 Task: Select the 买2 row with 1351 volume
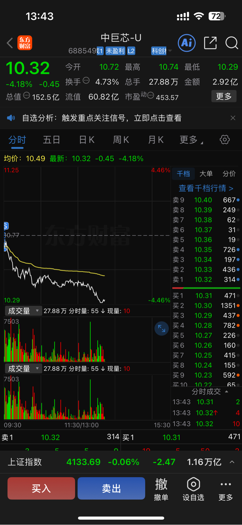pyautogui.click(x=206, y=306)
